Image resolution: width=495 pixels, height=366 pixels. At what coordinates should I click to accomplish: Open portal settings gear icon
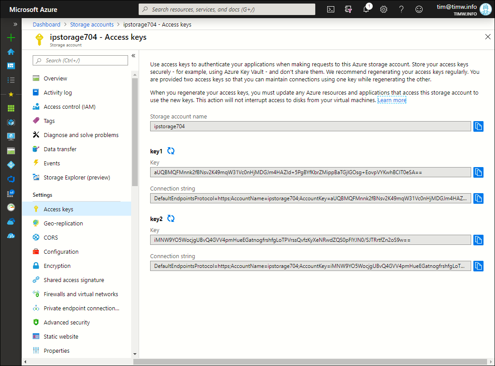pos(384,9)
